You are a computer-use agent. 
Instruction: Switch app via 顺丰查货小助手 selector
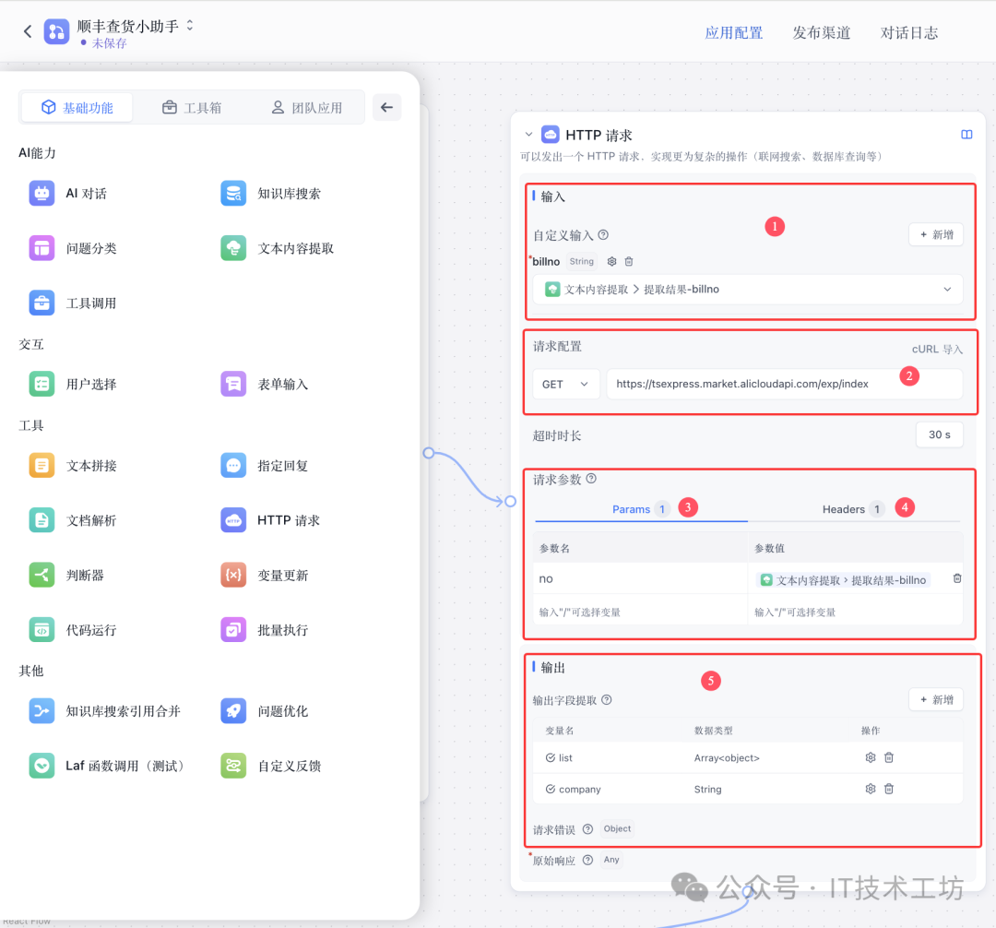pos(190,26)
